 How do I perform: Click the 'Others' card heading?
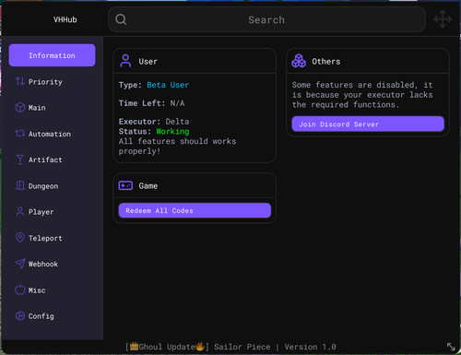point(326,61)
